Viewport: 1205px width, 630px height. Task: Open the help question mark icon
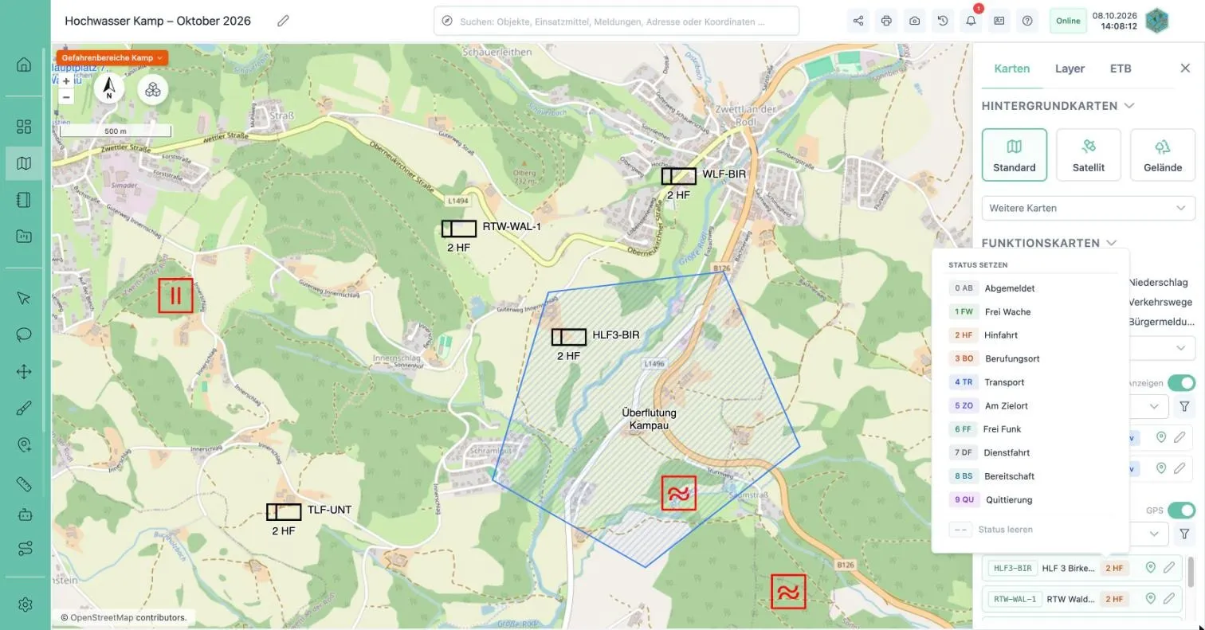1027,21
